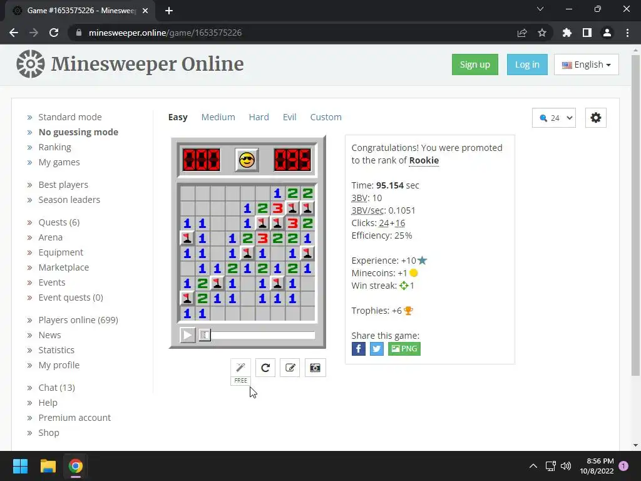Bookmark this page with star icon
This screenshot has height=481, width=641.
(x=542, y=33)
